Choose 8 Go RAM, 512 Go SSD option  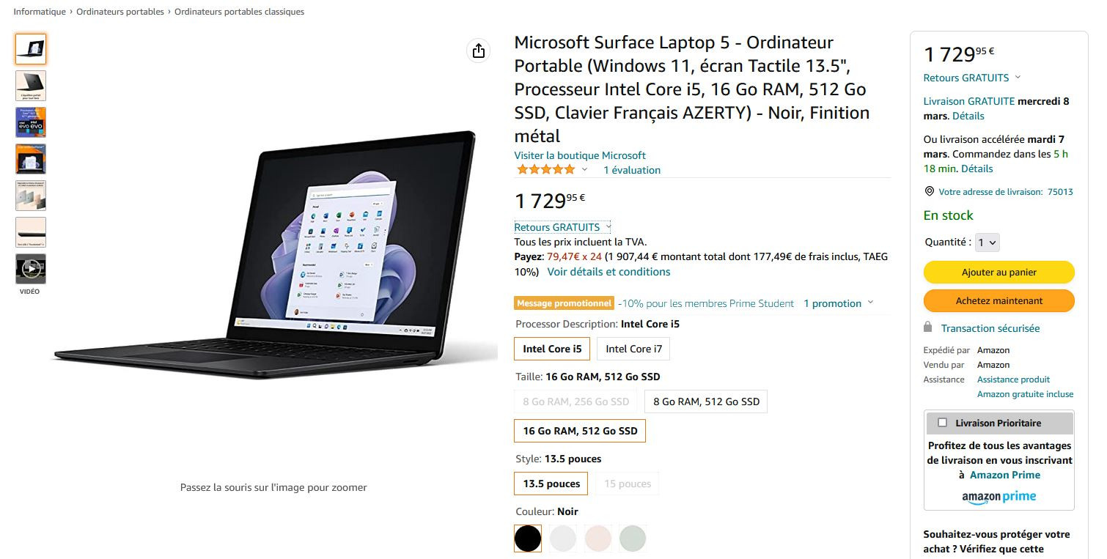[x=706, y=401]
